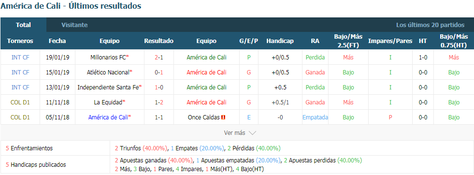Switch to the Visitante tab

pos(75,25)
